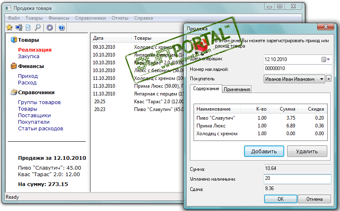Open the chart report toolbar icon
This screenshot has height=211, width=340.
pos(28,27)
